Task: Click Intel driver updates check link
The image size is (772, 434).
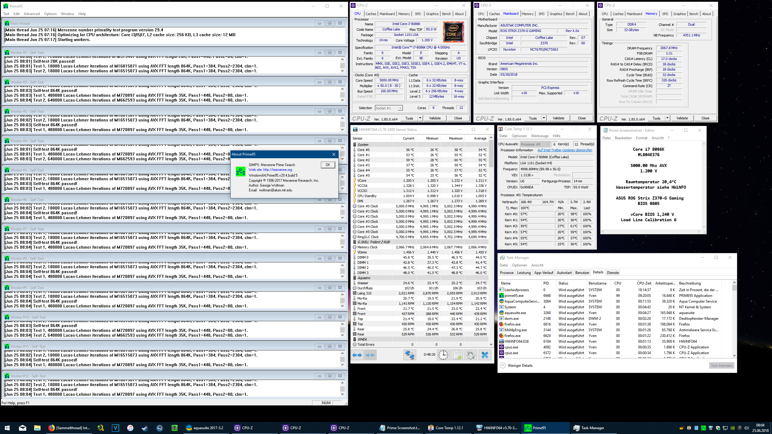Action: click(x=565, y=150)
